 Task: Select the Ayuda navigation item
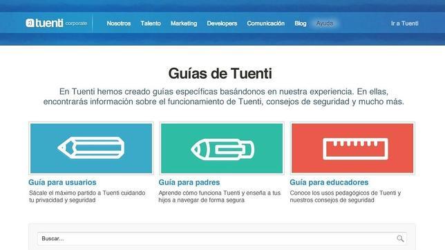point(324,23)
